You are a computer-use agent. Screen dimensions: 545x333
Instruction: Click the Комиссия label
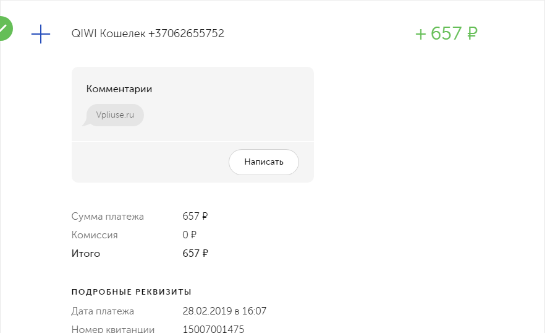point(95,235)
